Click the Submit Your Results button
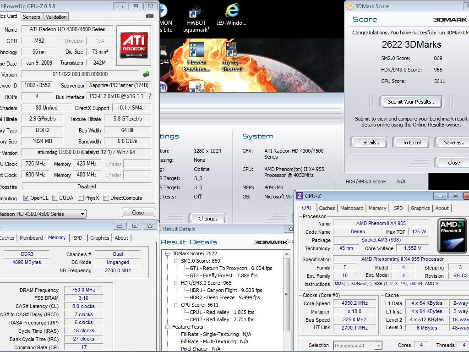This screenshot has height=352, width=469. 412,102
